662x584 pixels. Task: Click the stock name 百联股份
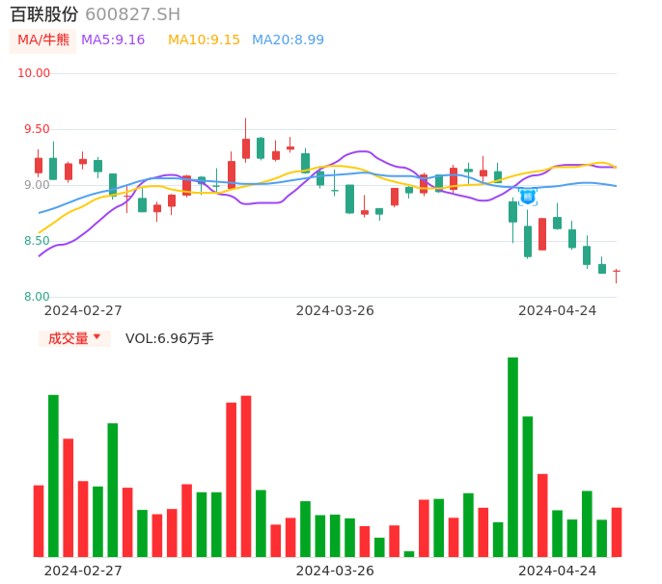click(x=44, y=14)
